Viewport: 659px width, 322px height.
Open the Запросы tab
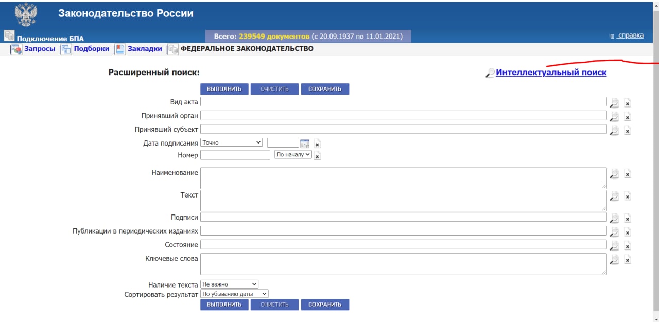tap(40, 49)
